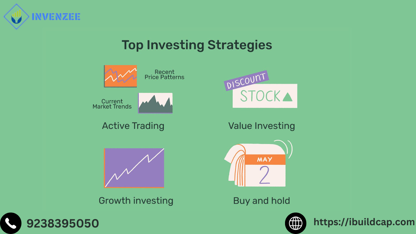Image resolution: width=416 pixels, height=234 pixels.
Task: Open the https://ibuildcap.com link
Action: pos(364,222)
